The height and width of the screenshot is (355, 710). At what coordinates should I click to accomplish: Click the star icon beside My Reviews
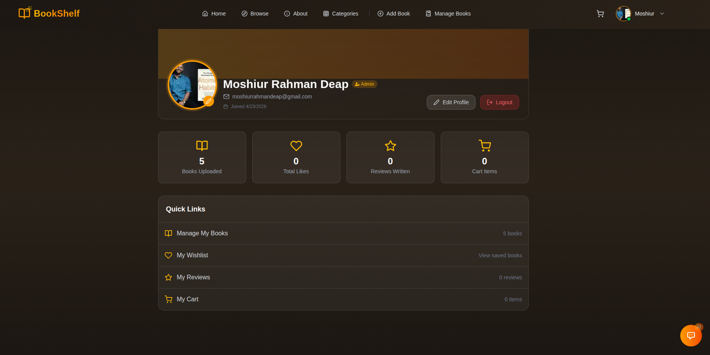(x=169, y=277)
